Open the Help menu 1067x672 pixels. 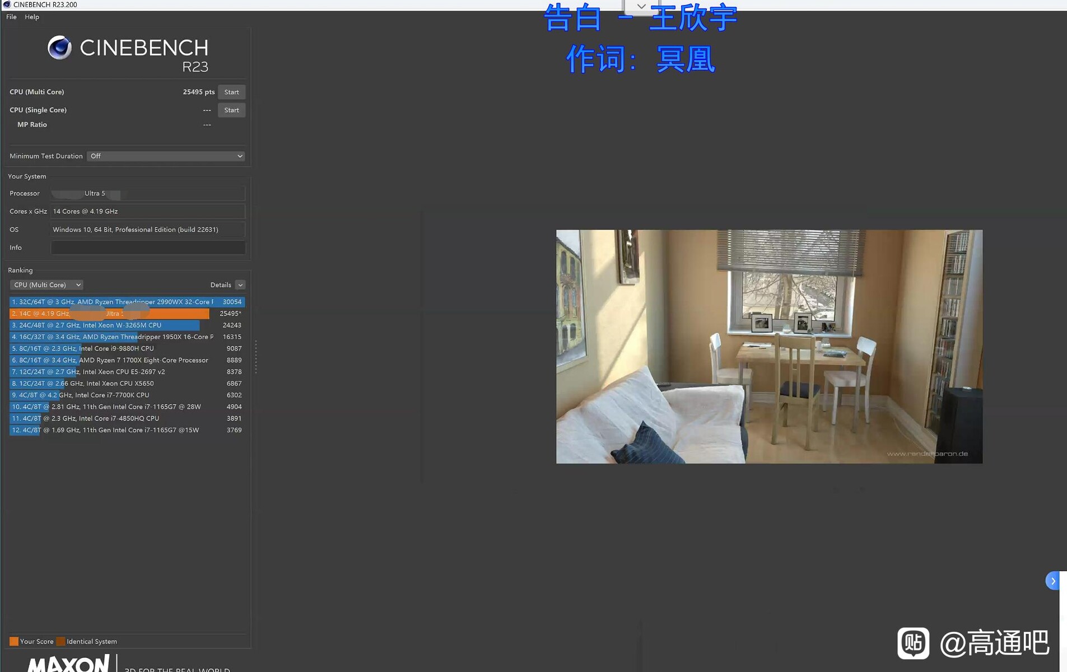[32, 17]
